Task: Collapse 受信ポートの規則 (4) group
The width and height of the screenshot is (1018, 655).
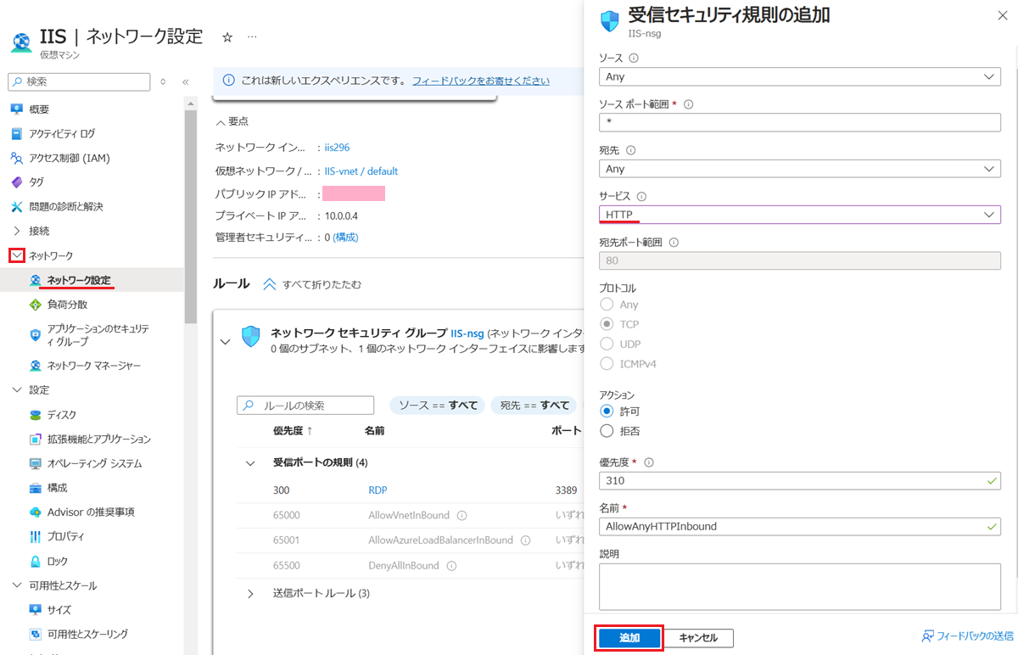Action: [250, 463]
